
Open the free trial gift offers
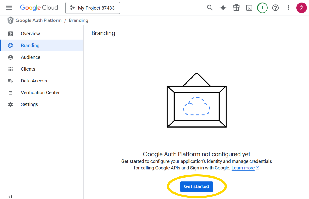coord(236,8)
